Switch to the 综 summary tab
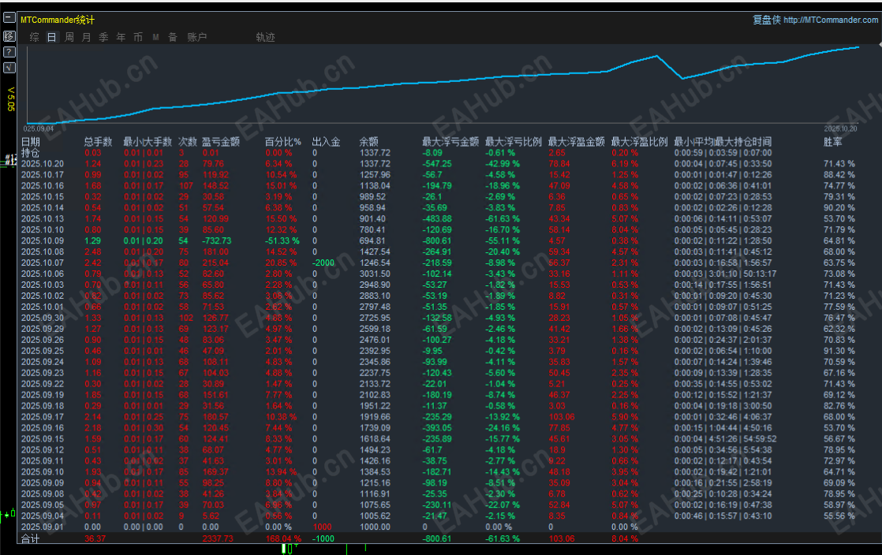882x555 pixels. (x=34, y=37)
